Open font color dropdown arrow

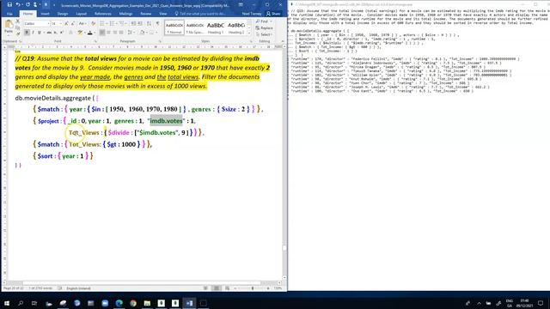click(x=95, y=33)
